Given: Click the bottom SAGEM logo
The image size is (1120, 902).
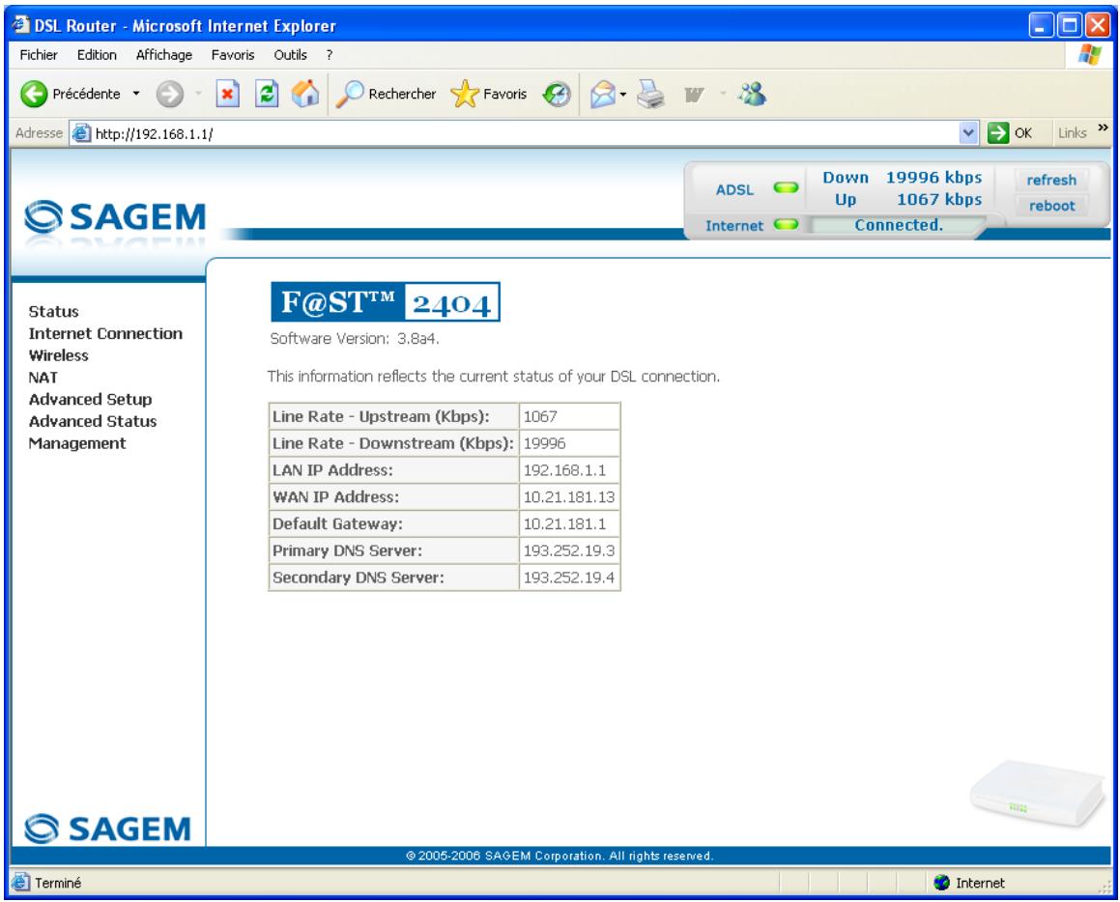Looking at the screenshot, I should pyautogui.click(x=108, y=829).
